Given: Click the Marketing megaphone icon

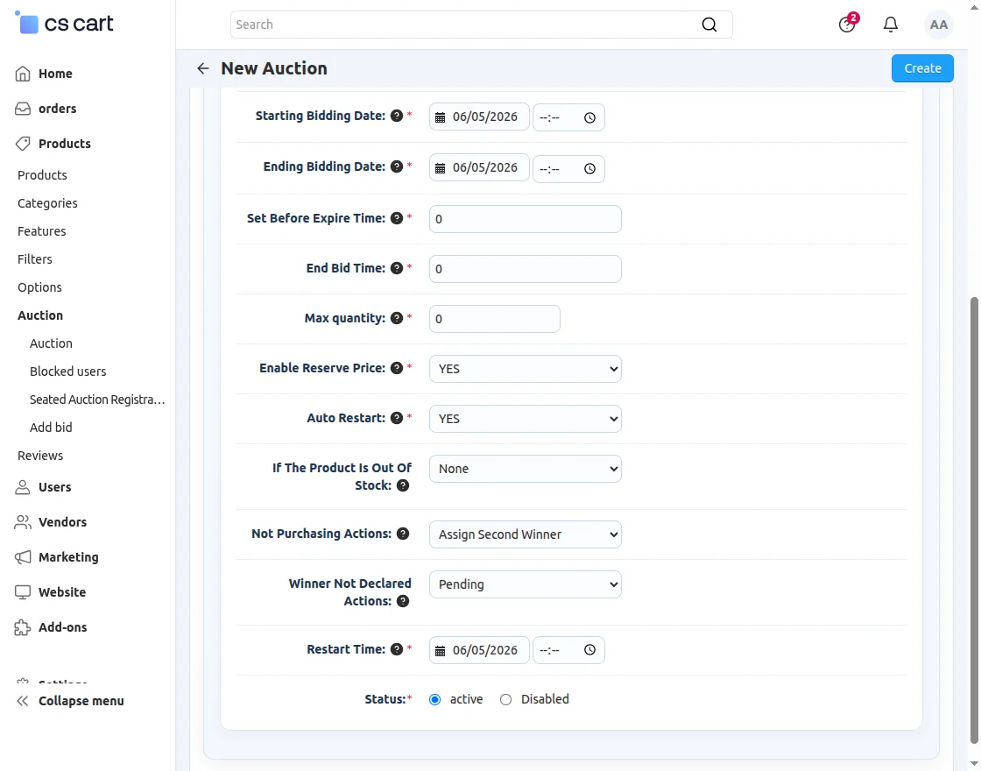Looking at the screenshot, I should tap(23, 557).
